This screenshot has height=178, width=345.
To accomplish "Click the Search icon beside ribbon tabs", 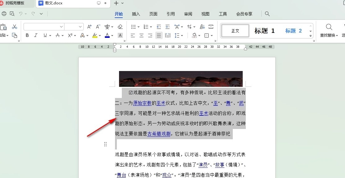I will 267,14.
